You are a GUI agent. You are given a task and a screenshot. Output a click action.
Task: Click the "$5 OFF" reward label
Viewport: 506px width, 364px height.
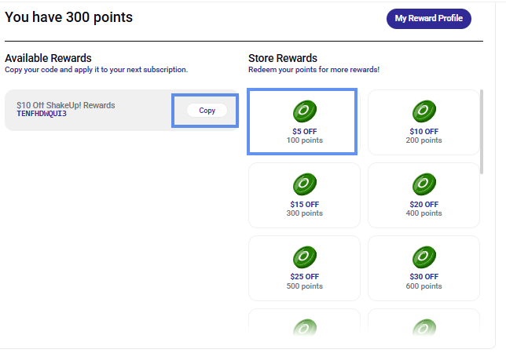point(304,131)
